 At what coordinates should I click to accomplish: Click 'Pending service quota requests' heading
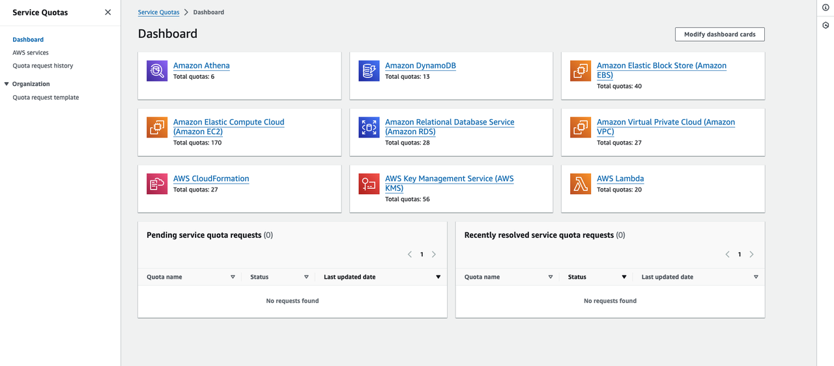pyautogui.click(x=204, y=235)
